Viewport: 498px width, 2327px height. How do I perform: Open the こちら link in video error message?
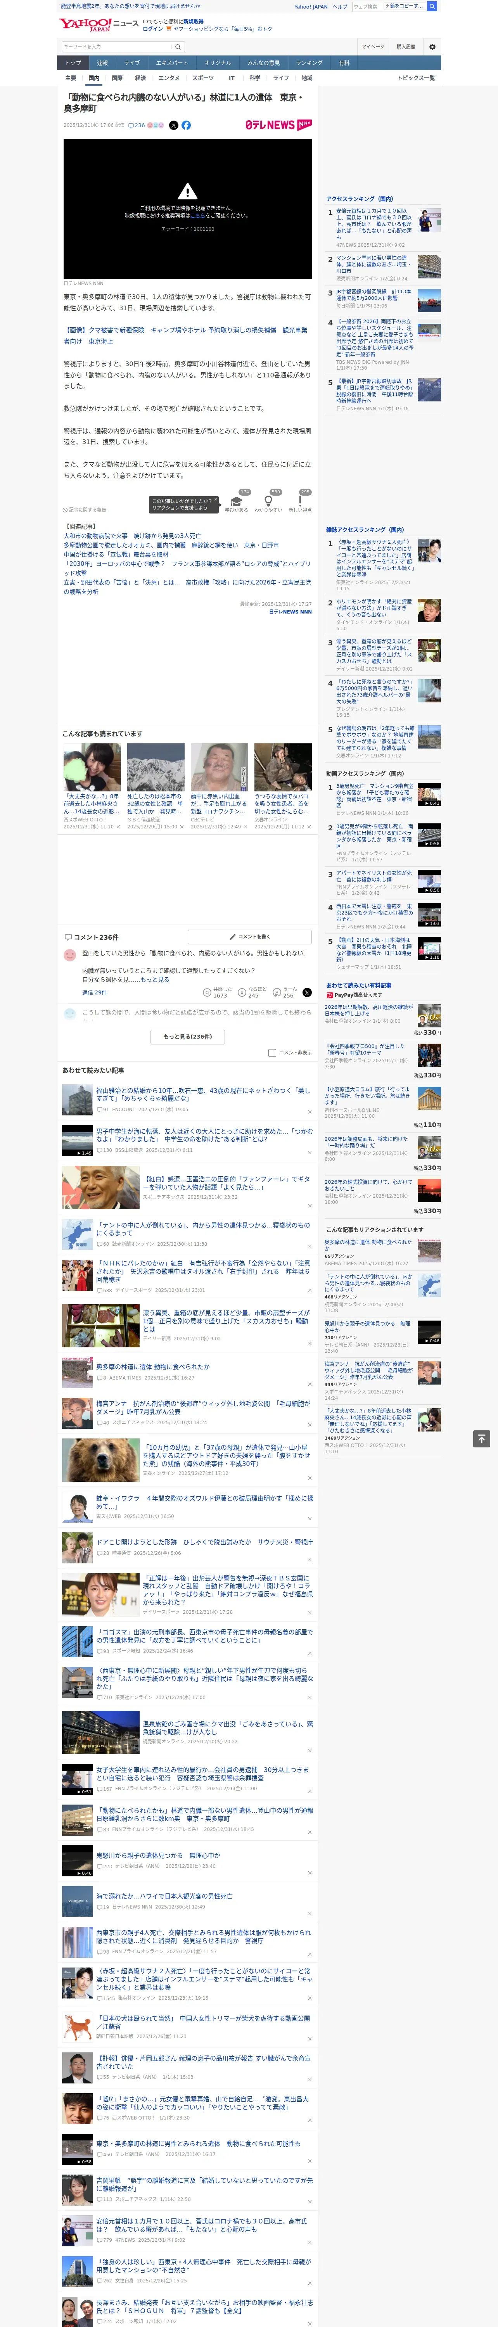(x=198, y=216)
